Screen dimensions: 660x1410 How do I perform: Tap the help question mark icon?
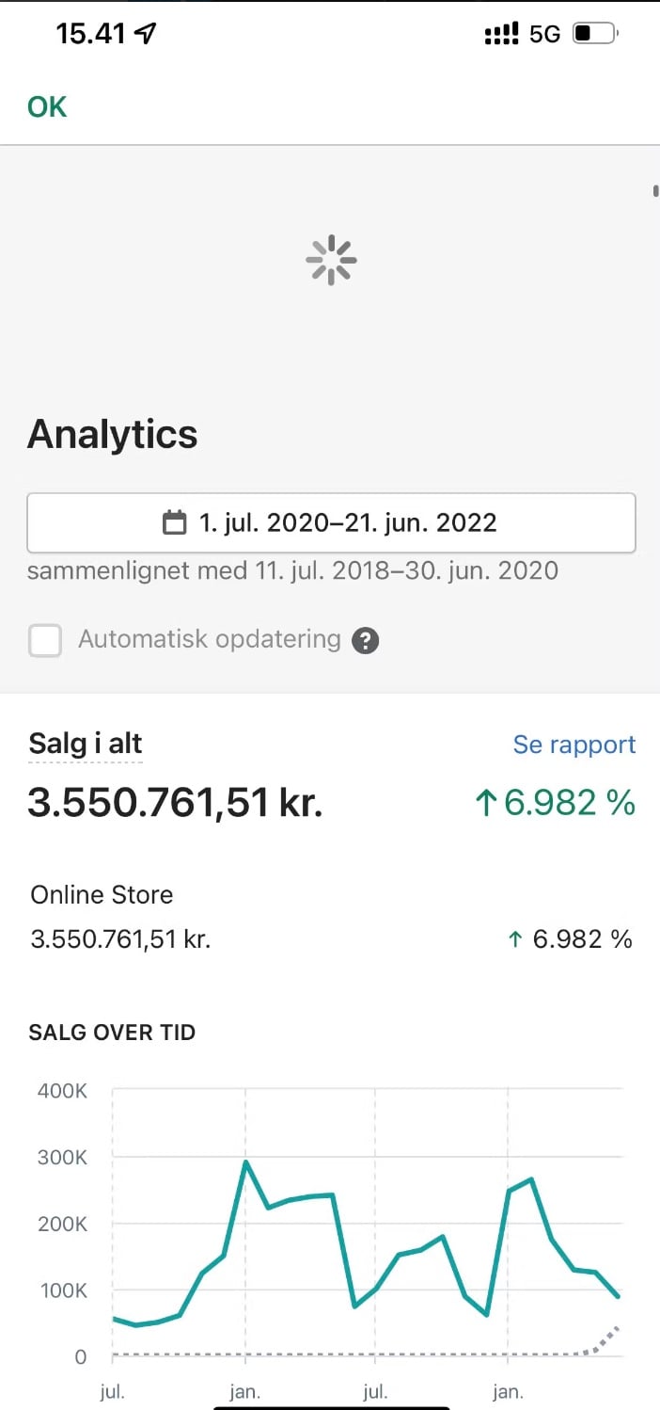365,641
